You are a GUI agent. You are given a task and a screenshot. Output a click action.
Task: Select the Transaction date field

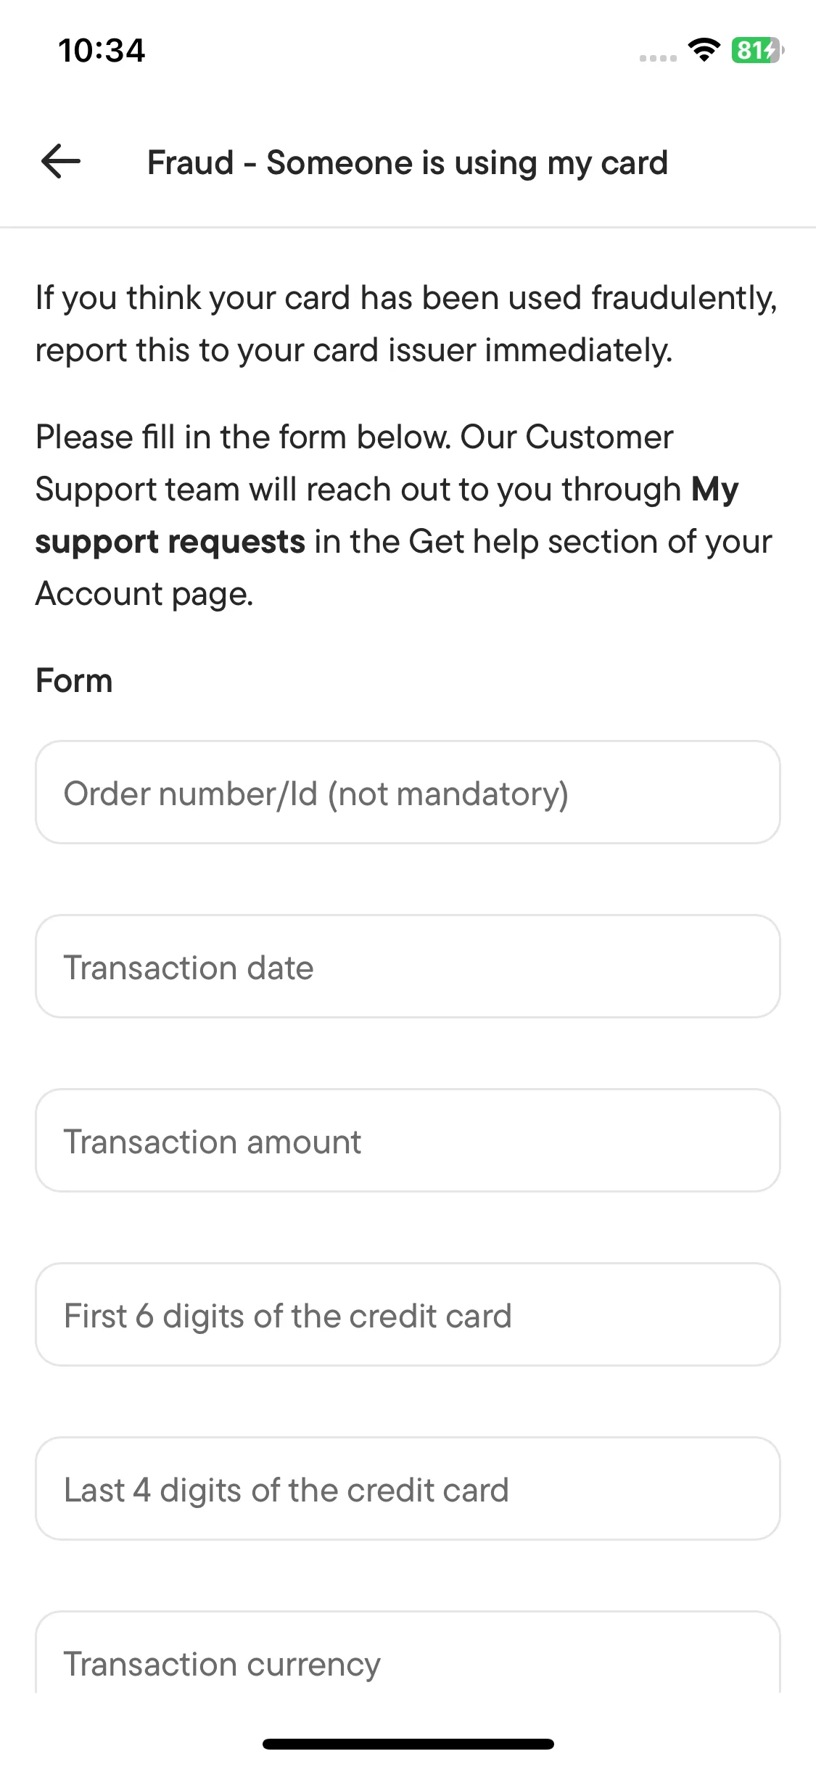[408, 966]
